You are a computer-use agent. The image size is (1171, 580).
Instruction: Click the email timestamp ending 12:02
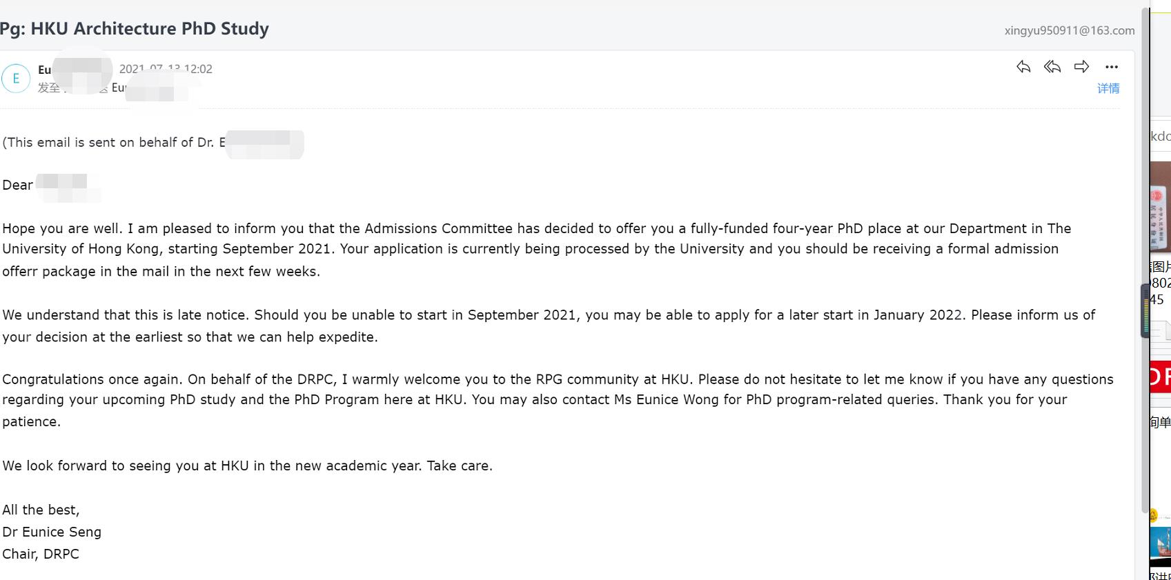(166, 69)
